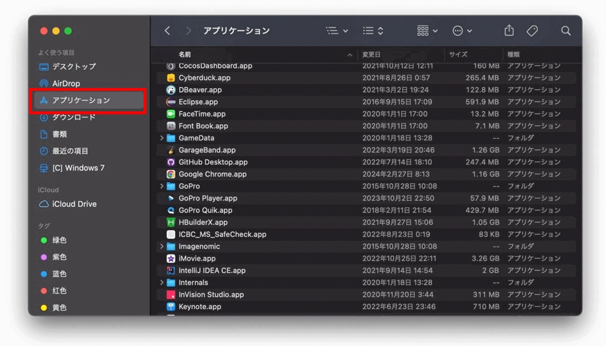Open iCloud Drive in the sidebar

point(89,204)
